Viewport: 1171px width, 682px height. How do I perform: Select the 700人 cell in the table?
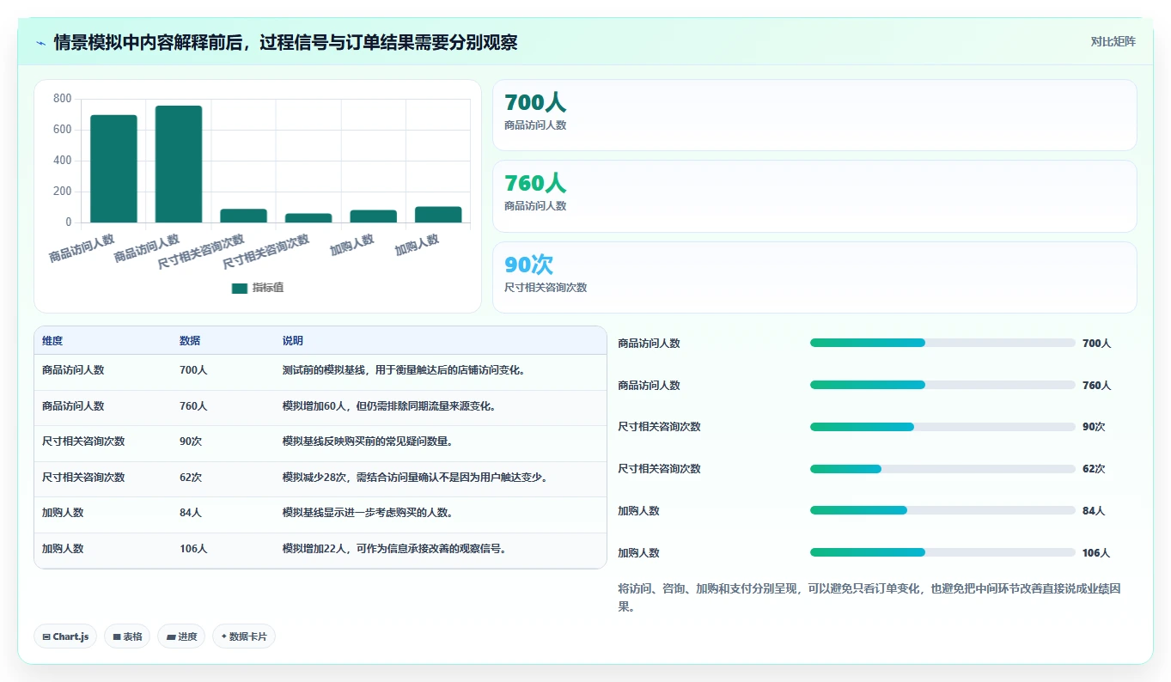pos(193,370)
